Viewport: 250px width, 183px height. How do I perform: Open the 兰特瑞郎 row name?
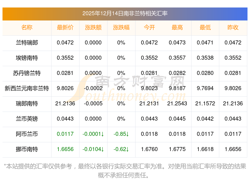tap(27, 43)
